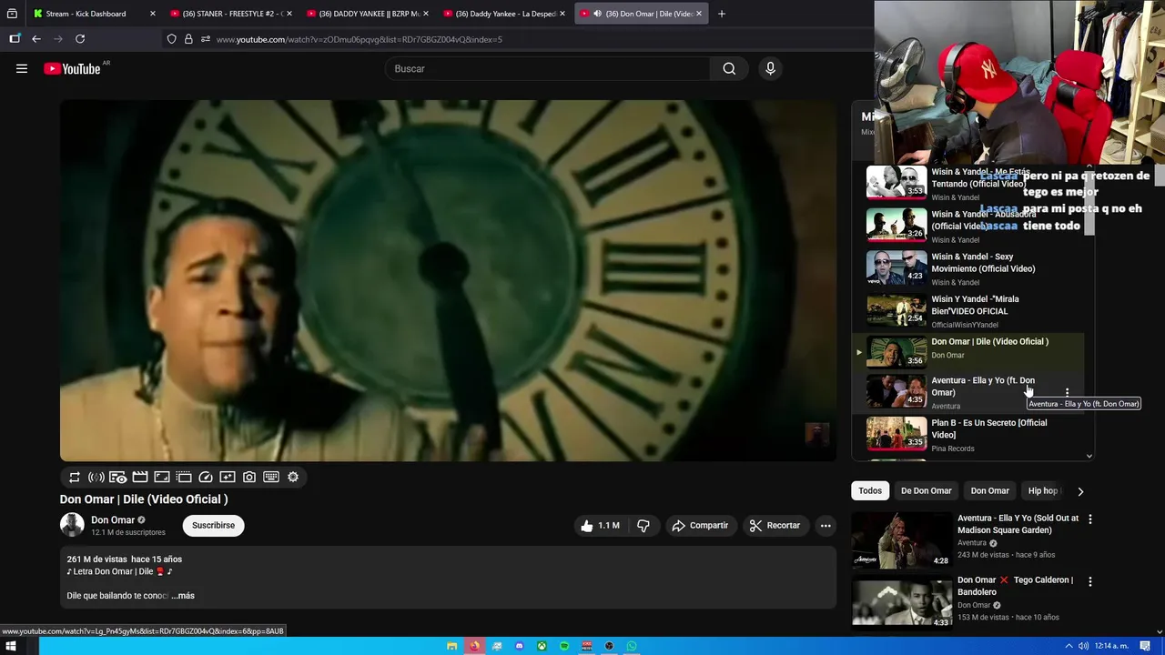Open the pop-up player icon with the dotted outline
Screen dimensions: 1165x655
184,477
